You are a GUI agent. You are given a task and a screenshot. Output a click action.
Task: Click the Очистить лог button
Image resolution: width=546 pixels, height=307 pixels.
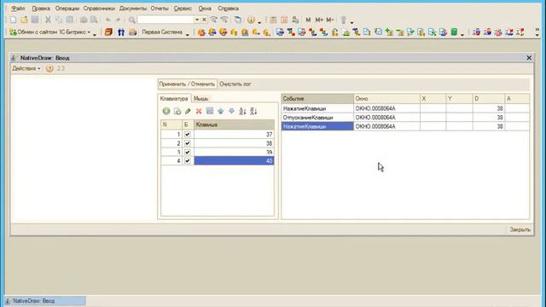[235, 84]
